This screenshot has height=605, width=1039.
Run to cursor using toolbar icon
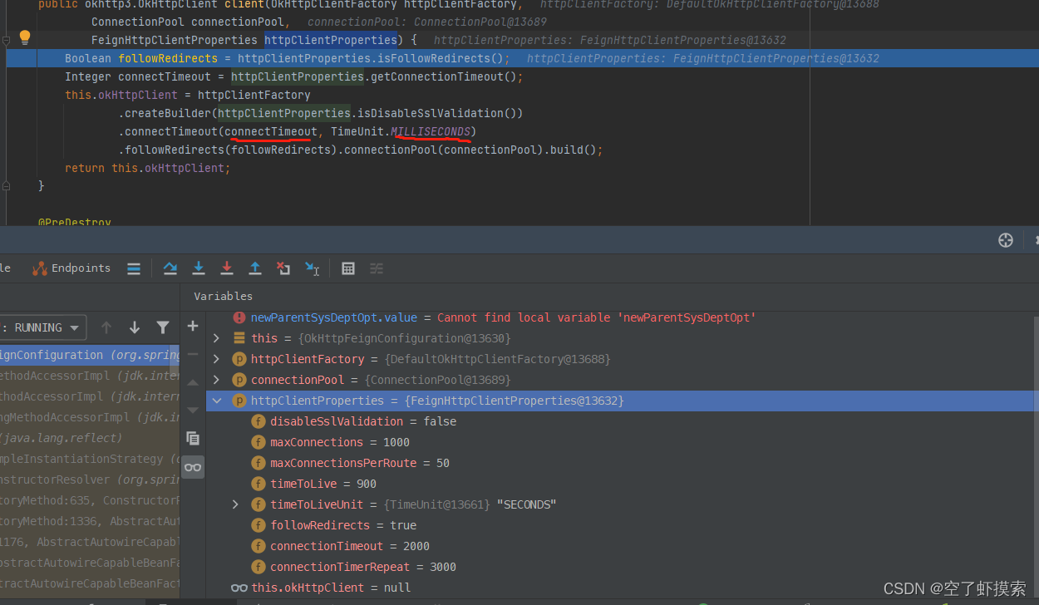coord(312,268)
